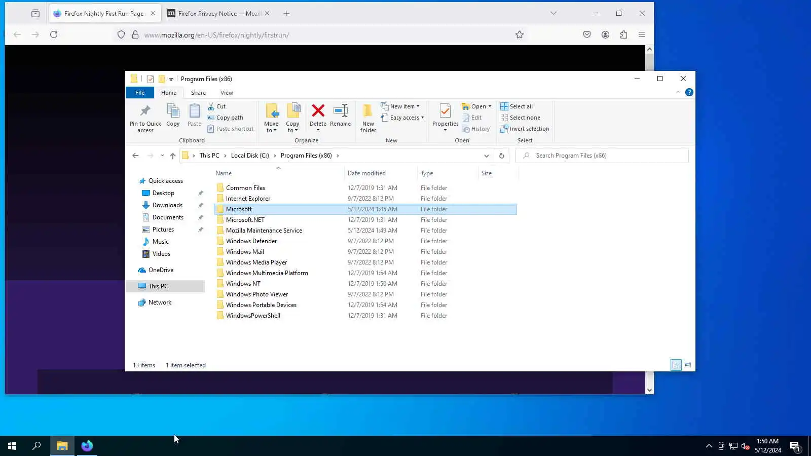Open the Easy access dropdown
The image size is (811, 456).
[x=402, y=118]
